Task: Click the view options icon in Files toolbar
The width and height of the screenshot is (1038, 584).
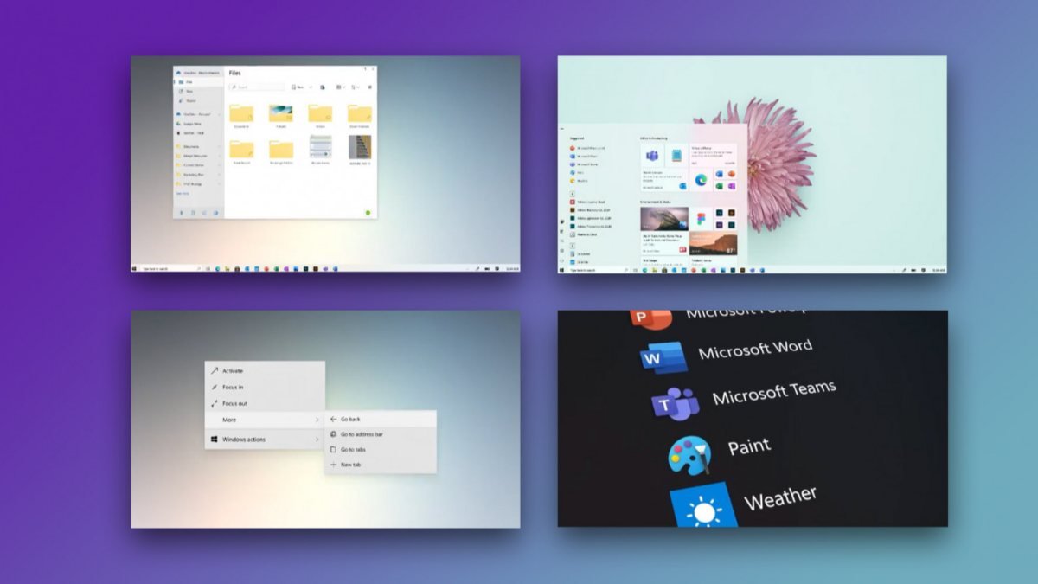Action: pyautogui.click(x=340, y=87)
